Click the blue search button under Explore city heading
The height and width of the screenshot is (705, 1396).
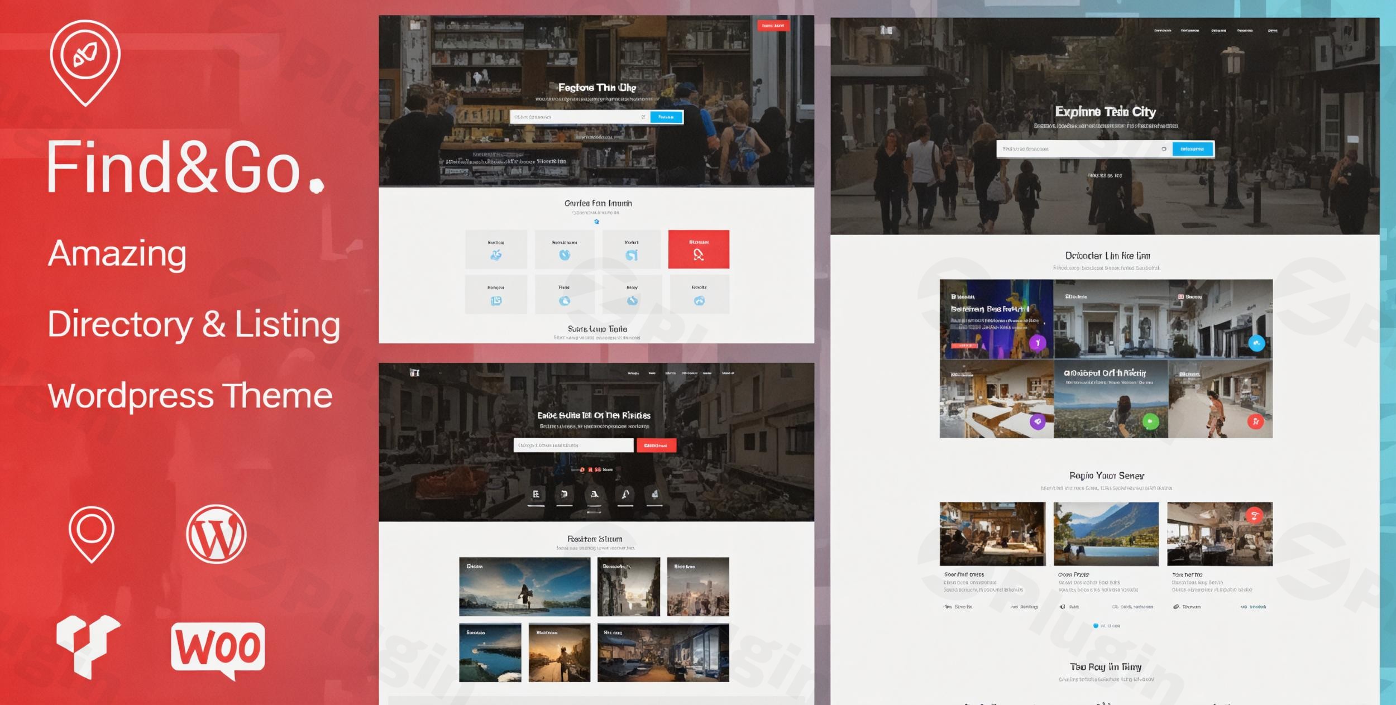(x=1192, y=148)
